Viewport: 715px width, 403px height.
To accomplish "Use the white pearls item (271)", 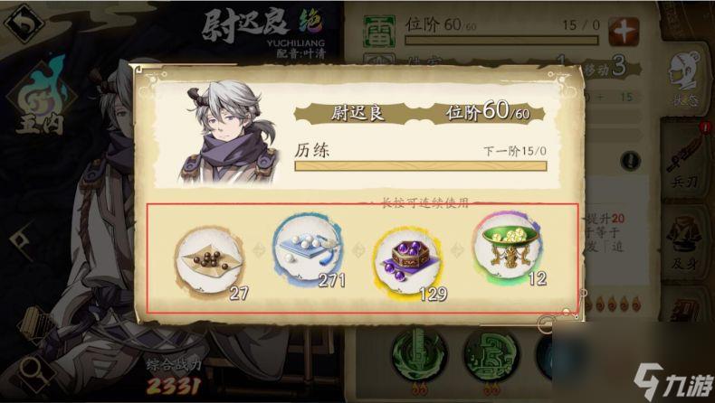I will click(x=309, y=249).
